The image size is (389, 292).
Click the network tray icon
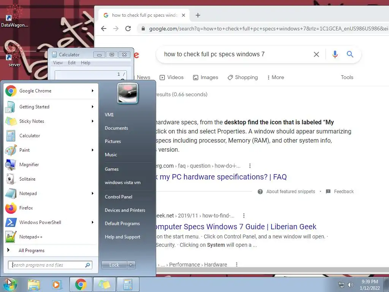pos(342,285)
